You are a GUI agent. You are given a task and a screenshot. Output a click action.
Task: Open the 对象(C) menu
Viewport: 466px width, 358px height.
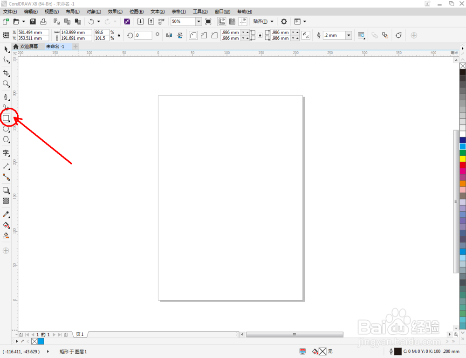pos(94,12)
